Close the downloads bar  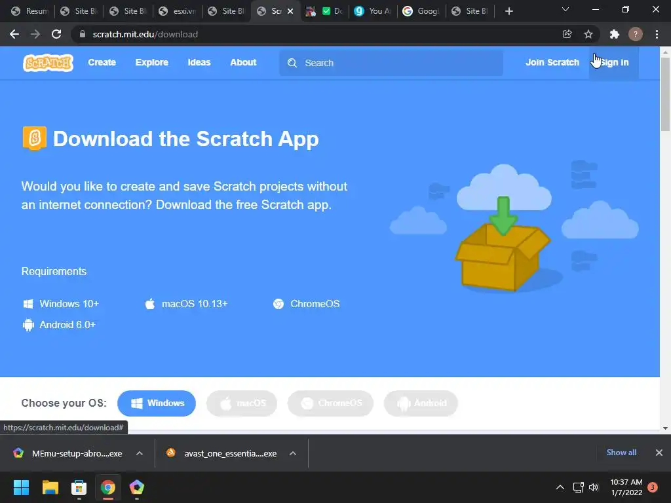(x=659, y=453)
